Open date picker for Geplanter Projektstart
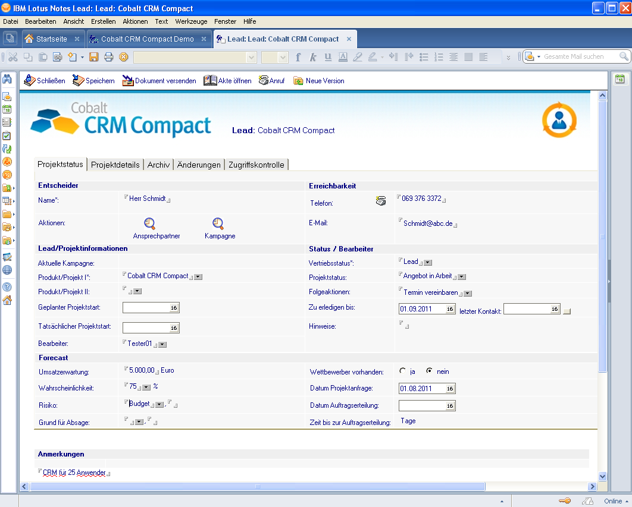The width and height of the screenshot is (632, 507). click(174, 308)
